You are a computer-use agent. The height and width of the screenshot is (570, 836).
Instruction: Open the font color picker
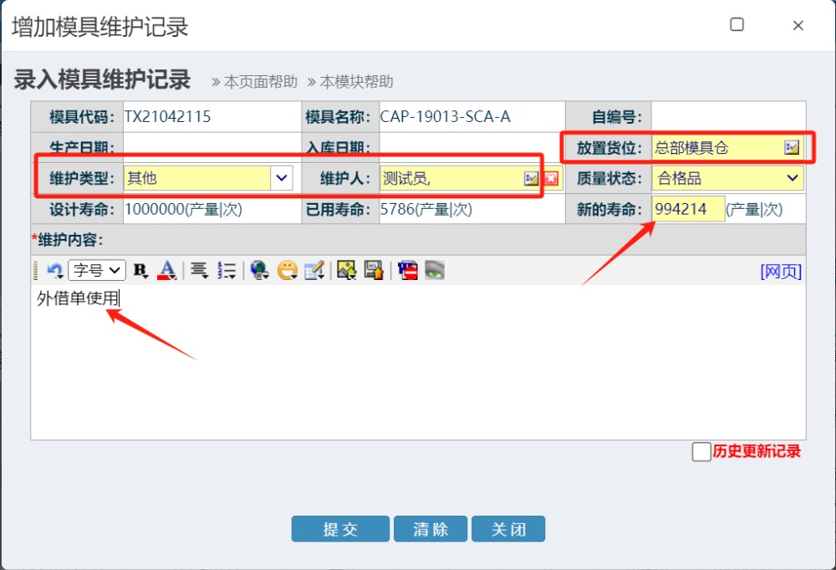pyautogui.click(x=167, y=270)
